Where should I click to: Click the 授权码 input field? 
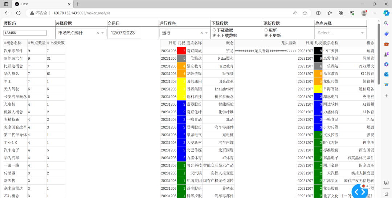click(x=25, y=33)
